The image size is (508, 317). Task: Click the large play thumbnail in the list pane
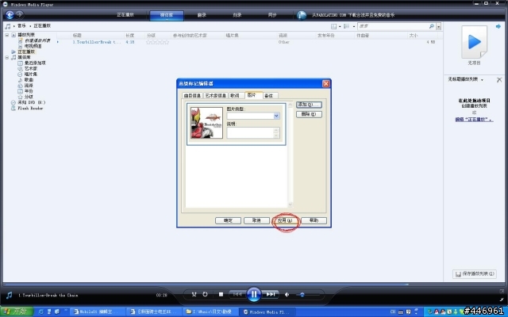click(475, 42)
